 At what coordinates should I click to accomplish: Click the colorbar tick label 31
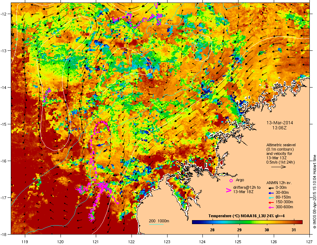click(294, 230)
